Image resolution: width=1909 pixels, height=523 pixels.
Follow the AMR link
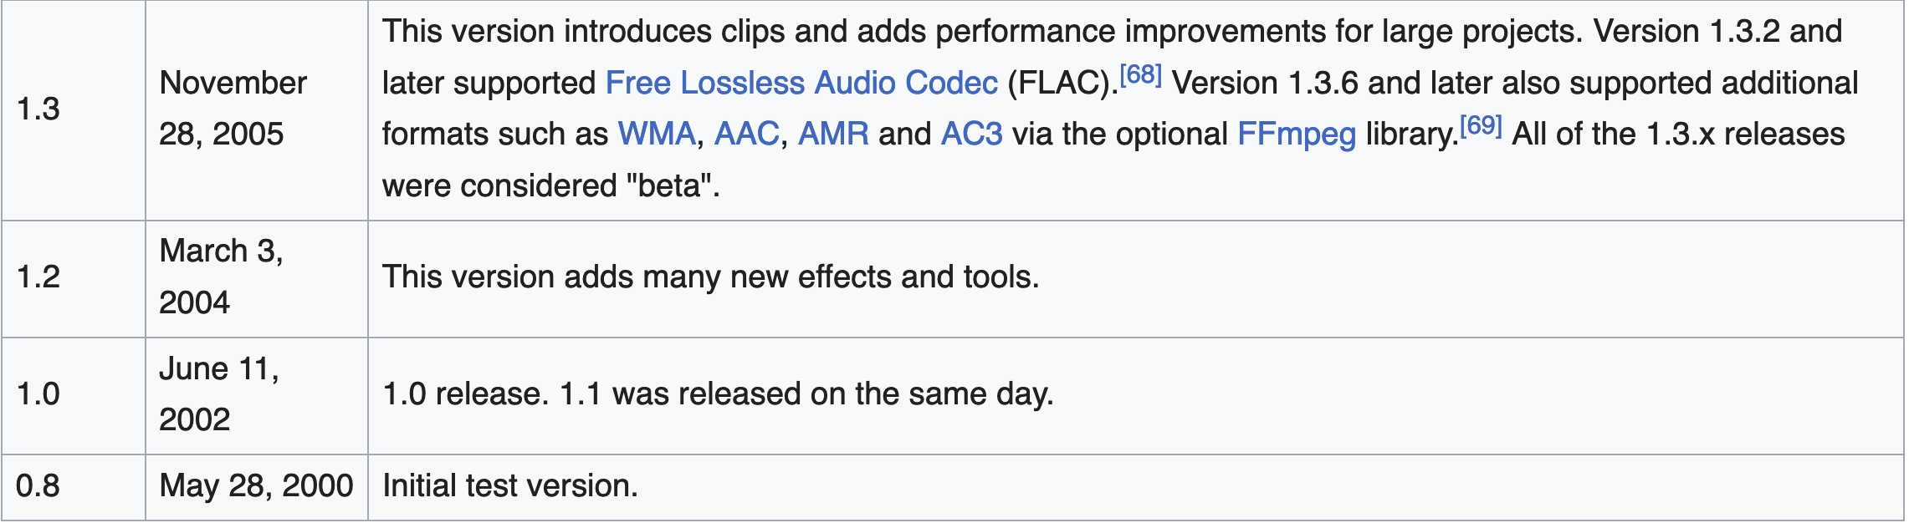833,135
